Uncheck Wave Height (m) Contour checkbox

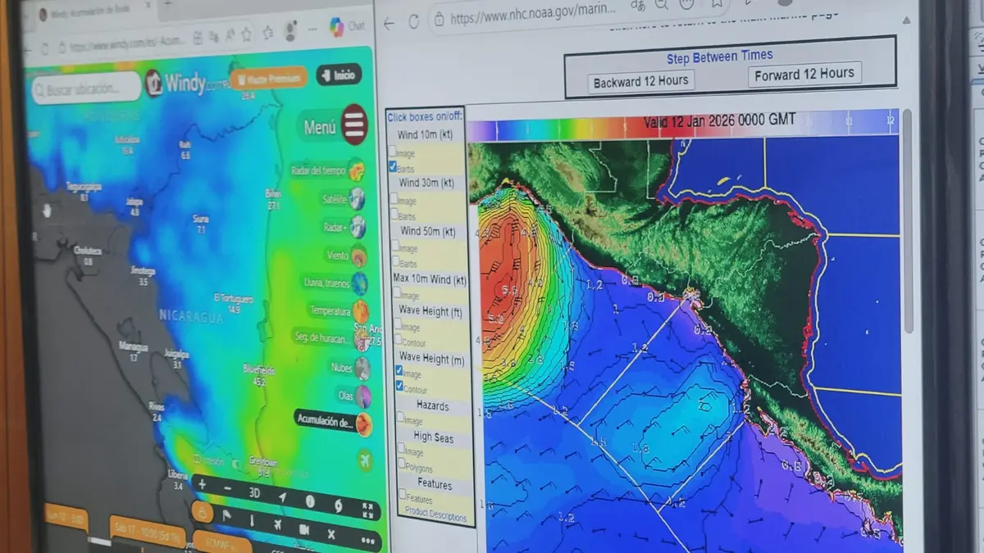[400, 386]
